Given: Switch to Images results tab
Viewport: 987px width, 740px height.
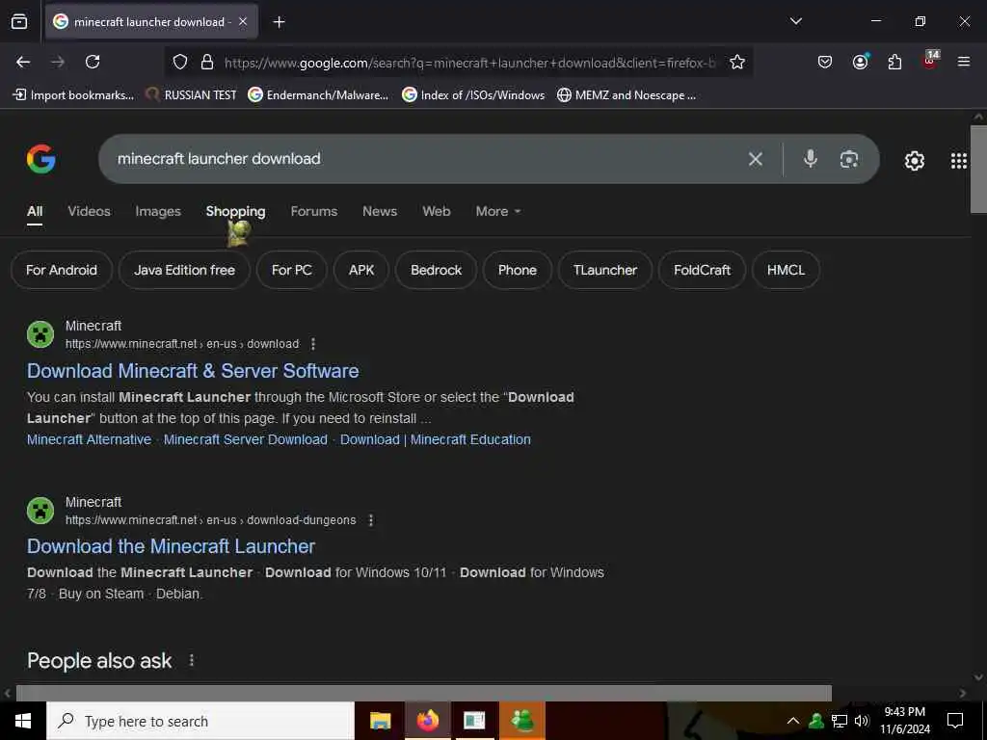Looking at the screenshot, I should click(x=158, y=211).
